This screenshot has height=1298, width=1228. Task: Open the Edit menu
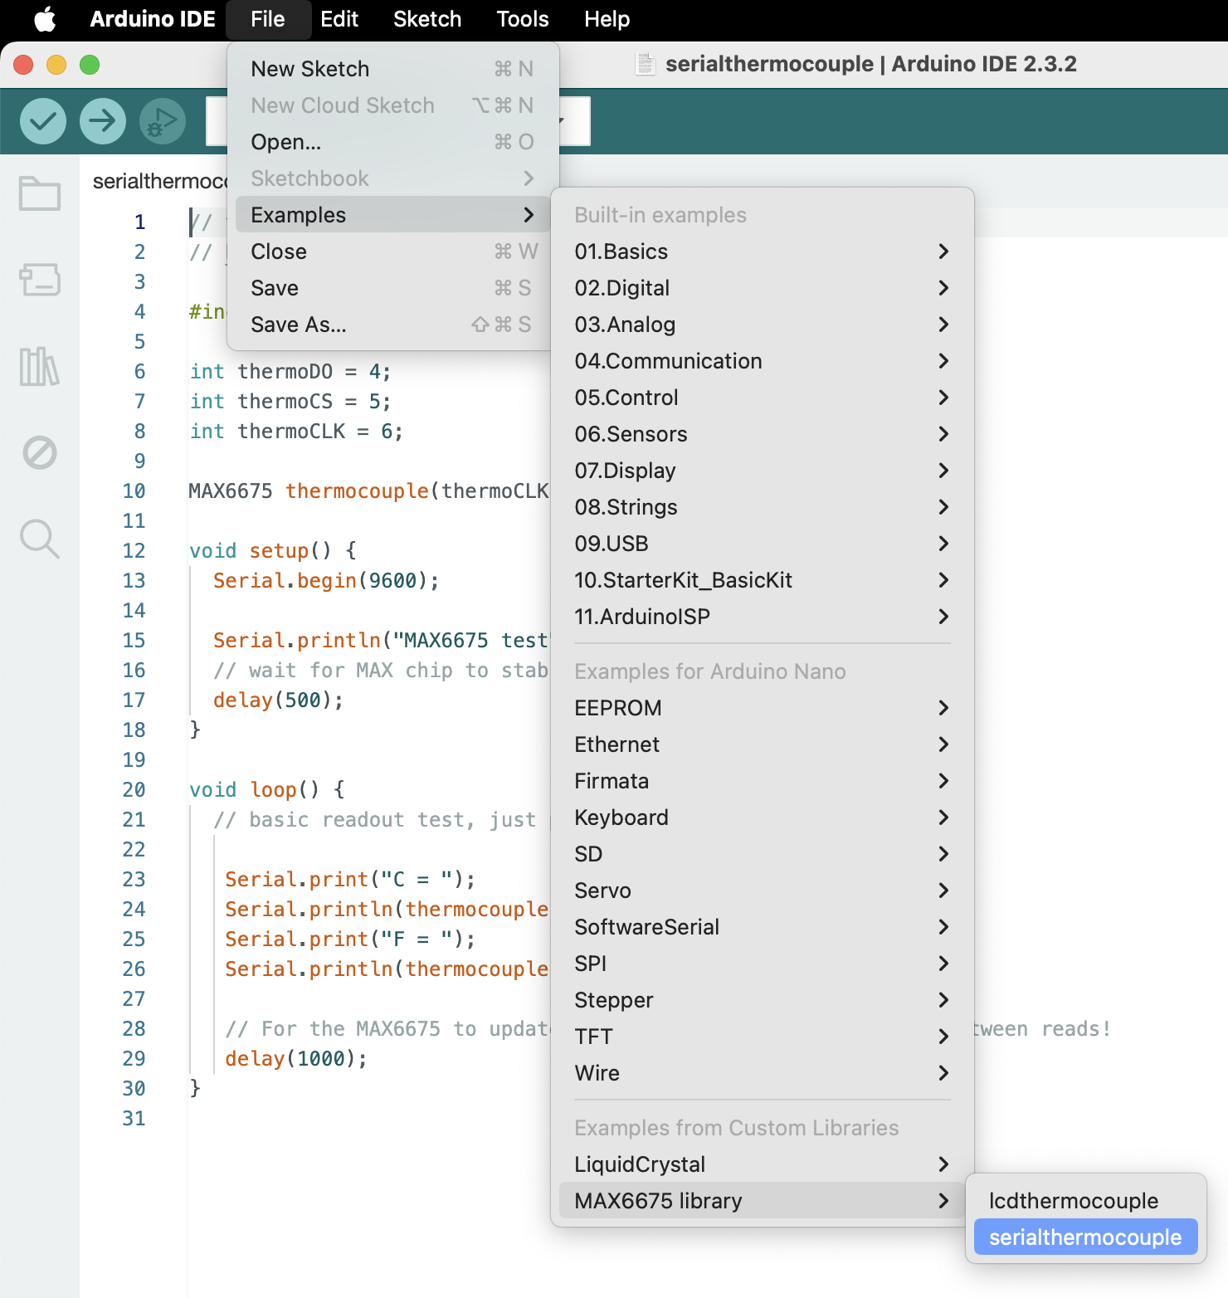pyautogui.click(x=339, y=19)
